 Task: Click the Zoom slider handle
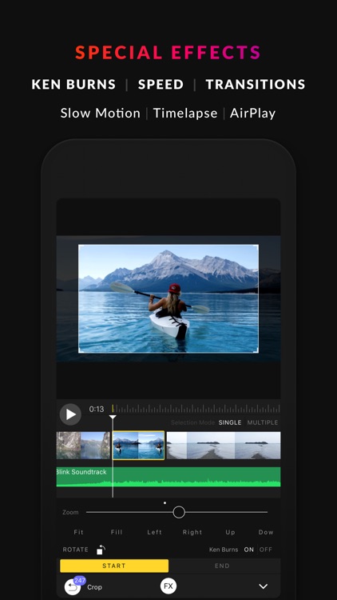point(179,512)
